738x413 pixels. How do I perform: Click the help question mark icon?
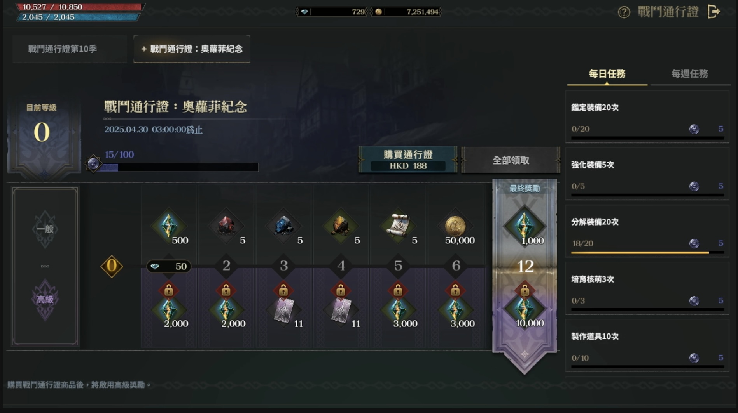[624, 12]
